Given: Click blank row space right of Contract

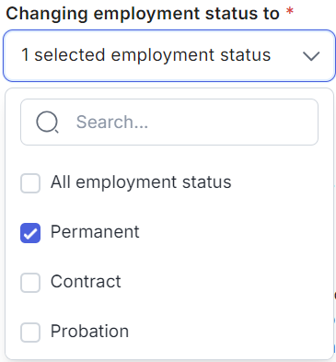Looking at the screenshot, I should (224, 282).
